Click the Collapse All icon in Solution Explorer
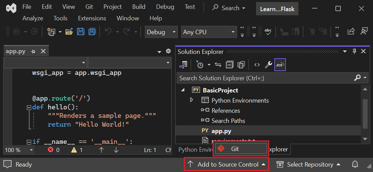 pyautogui.click(x=230, y=65)
